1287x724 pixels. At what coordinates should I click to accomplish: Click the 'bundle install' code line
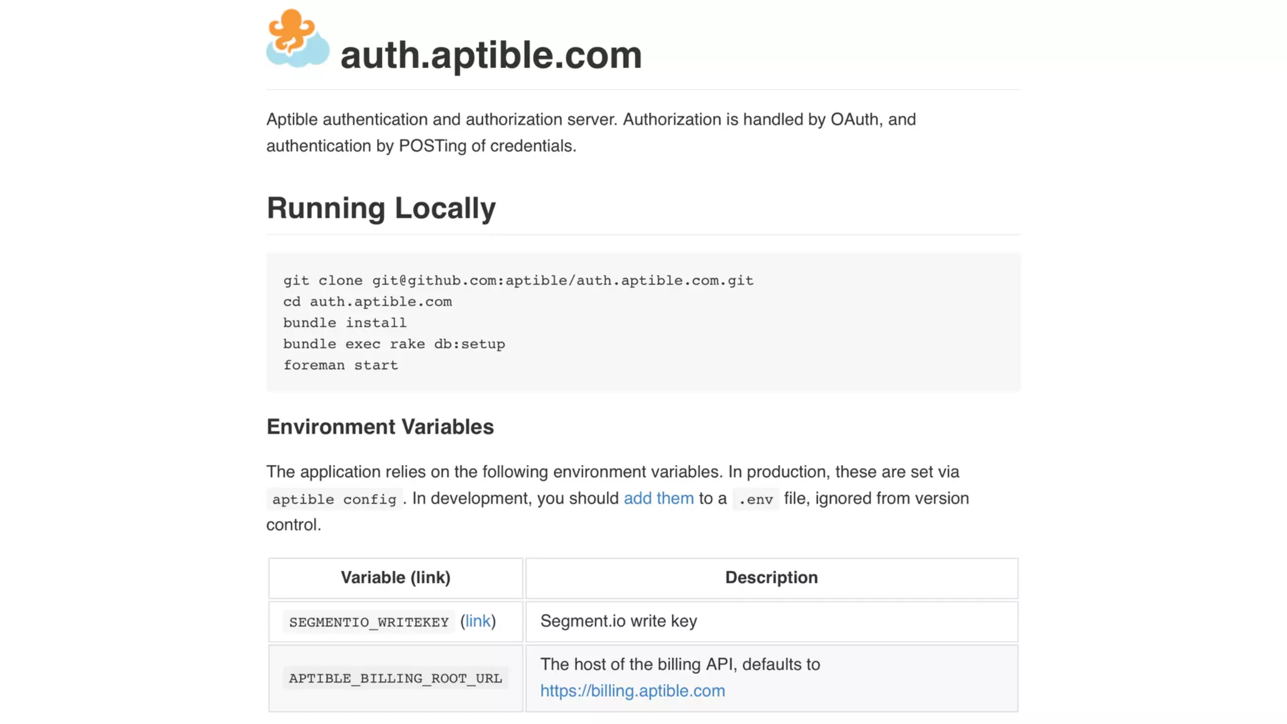pyautogui.click(x=344, y=323)
